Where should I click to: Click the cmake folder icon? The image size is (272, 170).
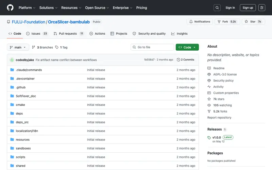[12, 105]
